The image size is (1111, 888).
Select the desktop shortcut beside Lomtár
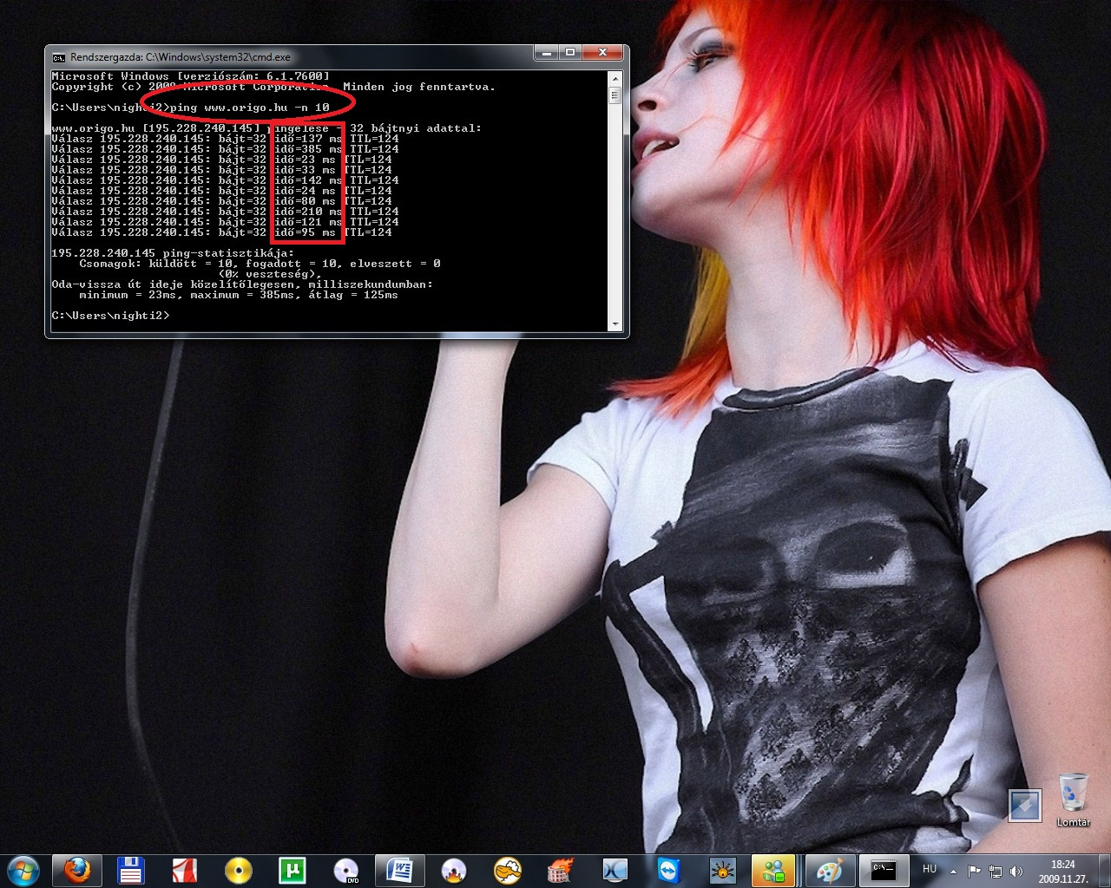tap(1025, 805)
